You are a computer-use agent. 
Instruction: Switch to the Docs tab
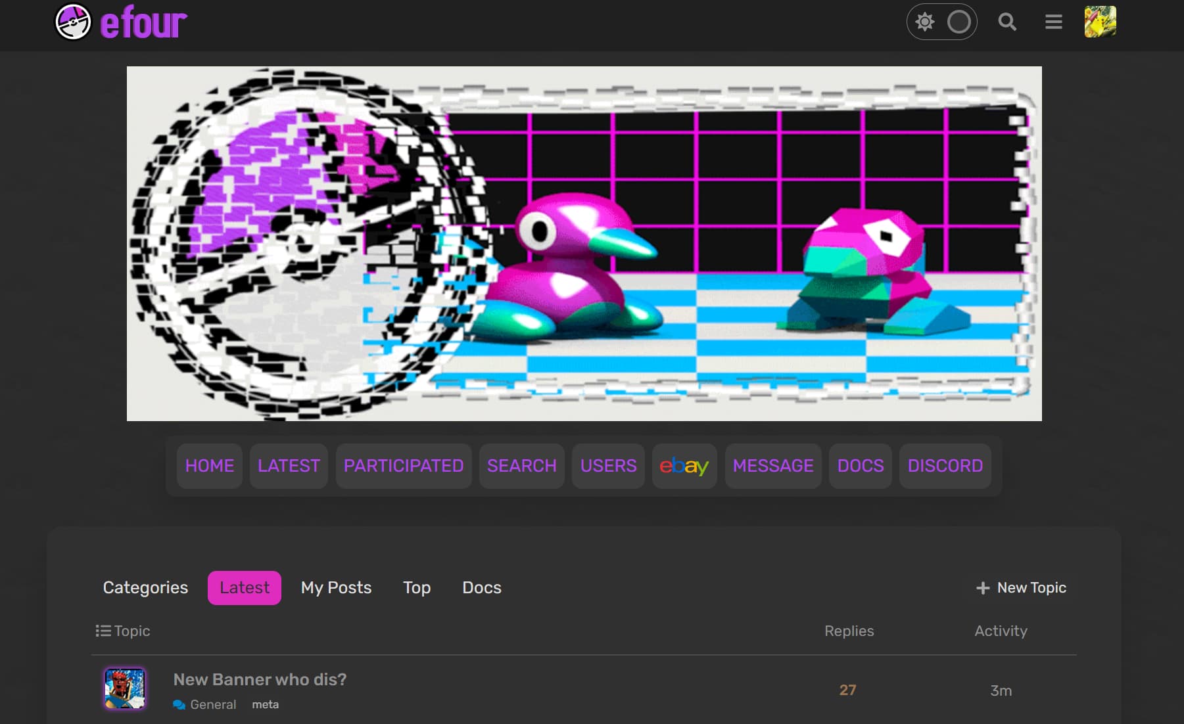(482, 587)
